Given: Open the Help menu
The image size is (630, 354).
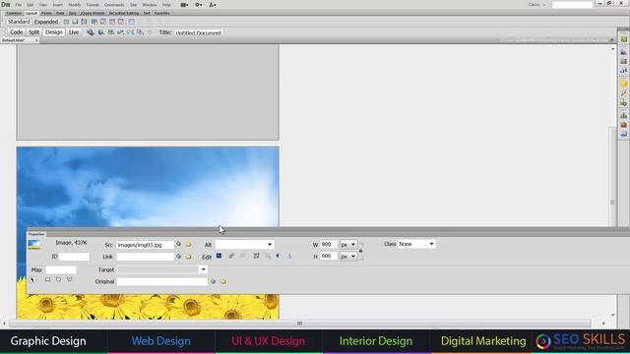Looking at the screenshot, I should 166,5.
